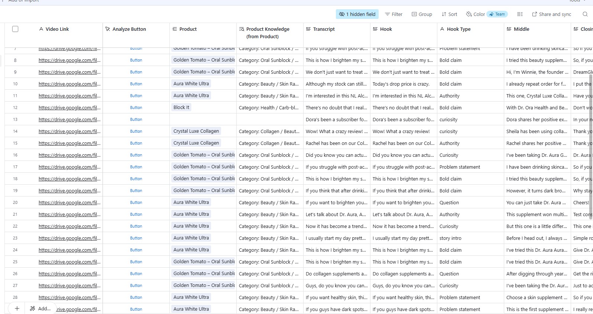Click the Button in row 23
This screenshot has height=314, width=593.
click(136, 238)
